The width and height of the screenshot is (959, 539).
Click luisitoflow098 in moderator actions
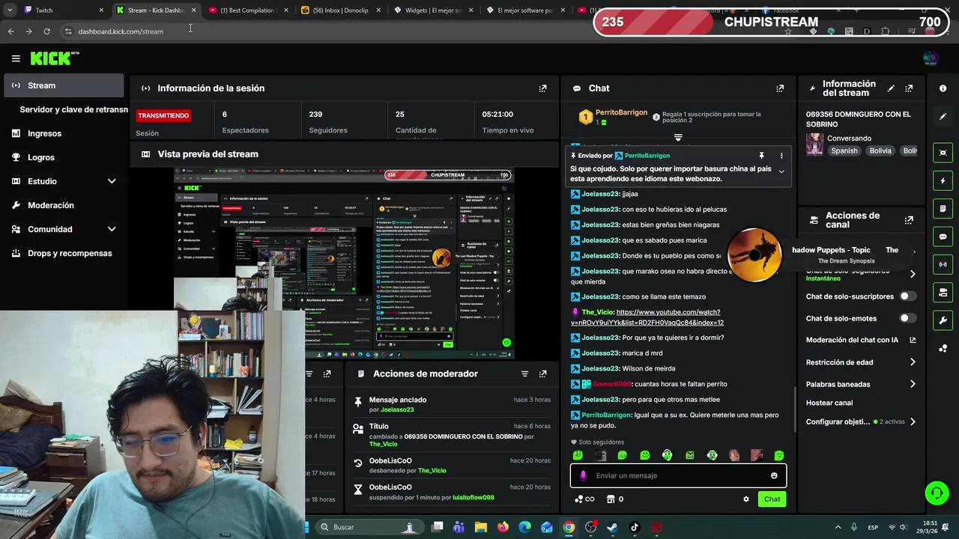(x=473, y=497)
